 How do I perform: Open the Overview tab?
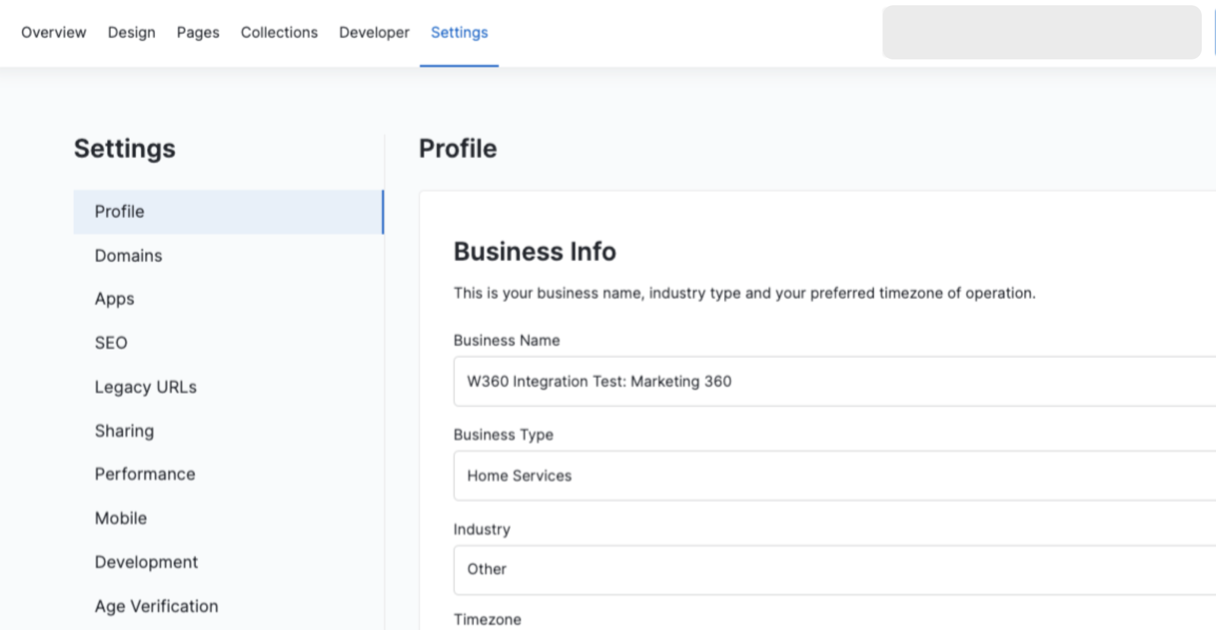[x=54, y=33]
